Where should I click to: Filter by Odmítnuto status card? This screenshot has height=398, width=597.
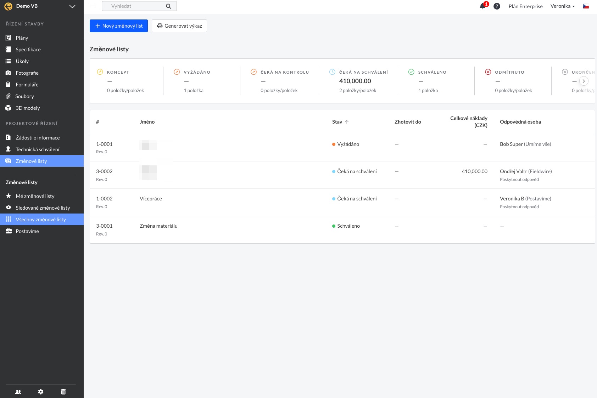(513, 81)
